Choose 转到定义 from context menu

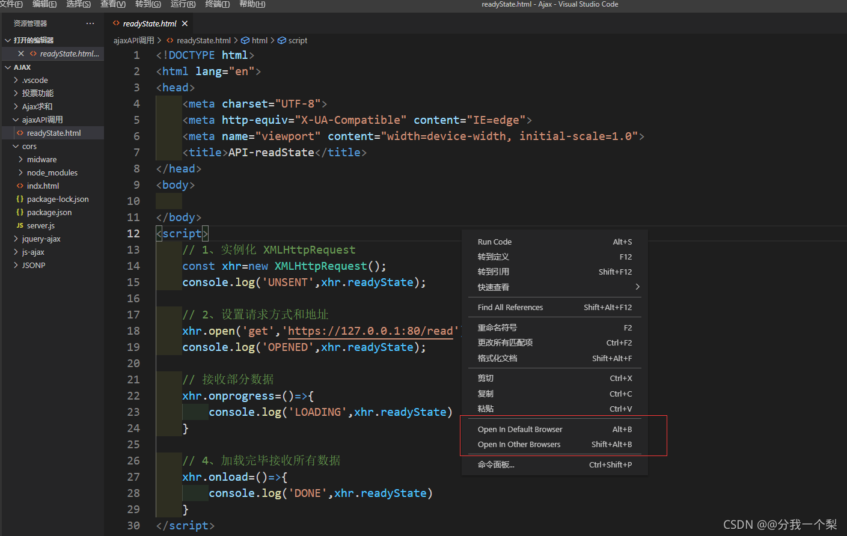coord(554,257)
